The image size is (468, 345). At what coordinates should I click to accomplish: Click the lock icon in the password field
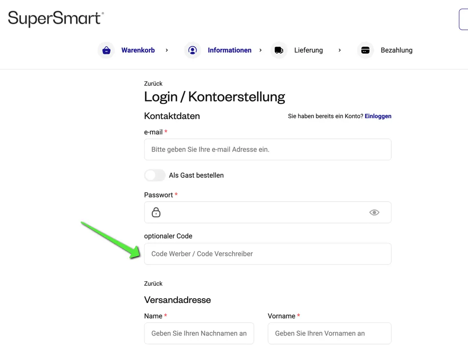(x=156, y=212)
